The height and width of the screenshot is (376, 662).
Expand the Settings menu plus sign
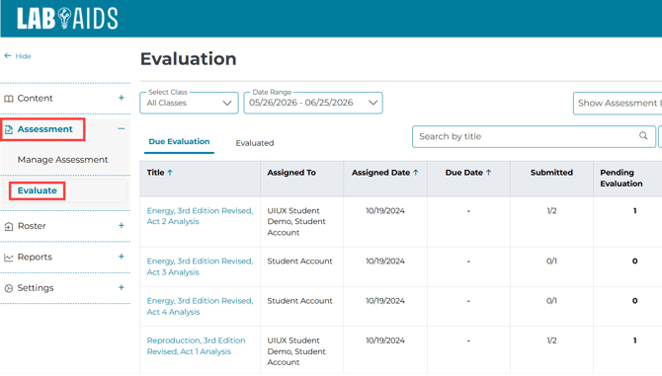pos(122,287)
